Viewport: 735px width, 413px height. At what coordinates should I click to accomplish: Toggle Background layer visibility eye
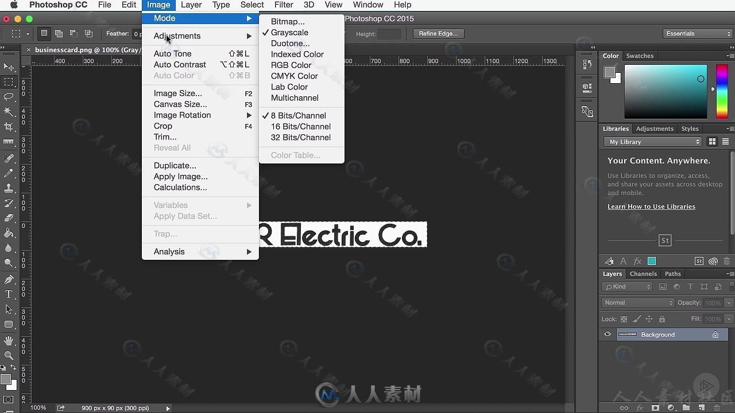(x=608, y=334)
